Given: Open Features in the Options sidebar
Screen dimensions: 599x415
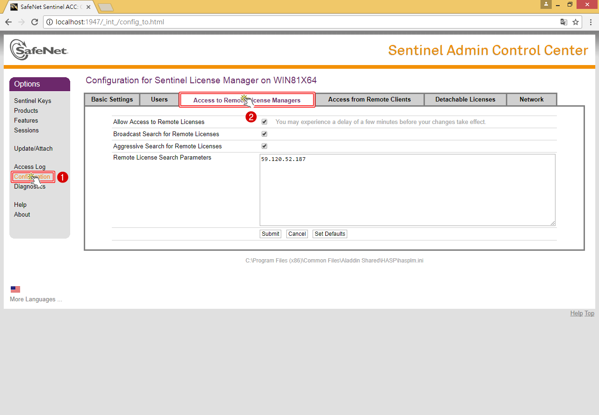Looking at the screenshot, I should [x=26, y=120].
